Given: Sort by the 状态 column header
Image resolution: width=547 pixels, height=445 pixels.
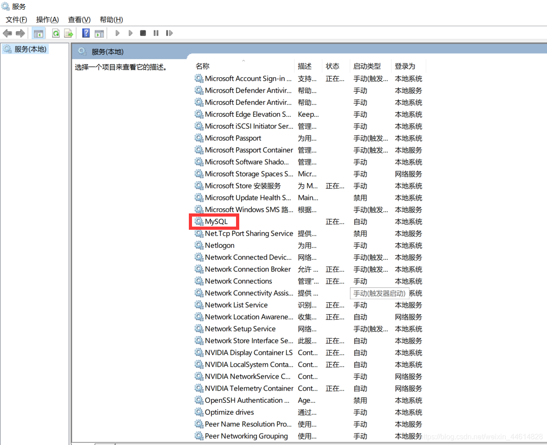Looking at the screenshot, I should coord(332,66).
